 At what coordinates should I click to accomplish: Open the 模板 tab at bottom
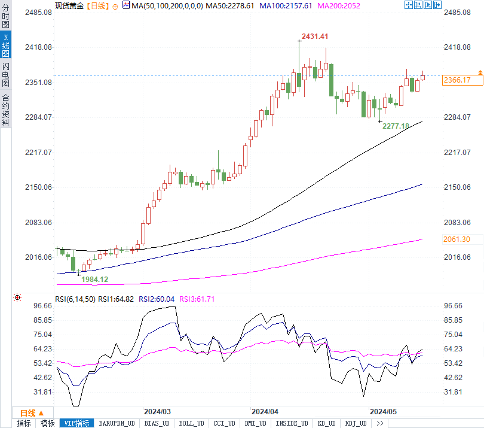pyautogui.click(x=48, y=423)
